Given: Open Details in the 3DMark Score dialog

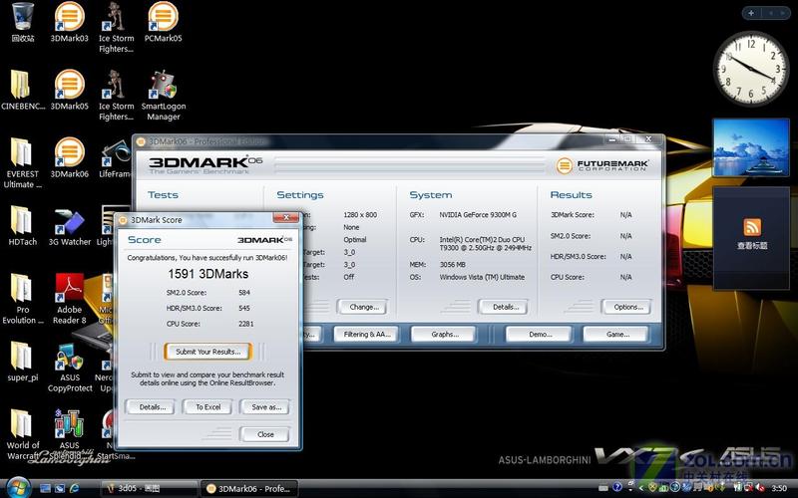Looking at the screenshot, I should (x=153, y=407).
